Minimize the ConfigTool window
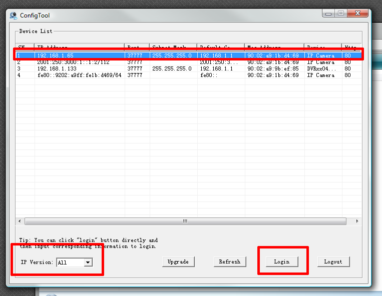 point(328,13)
